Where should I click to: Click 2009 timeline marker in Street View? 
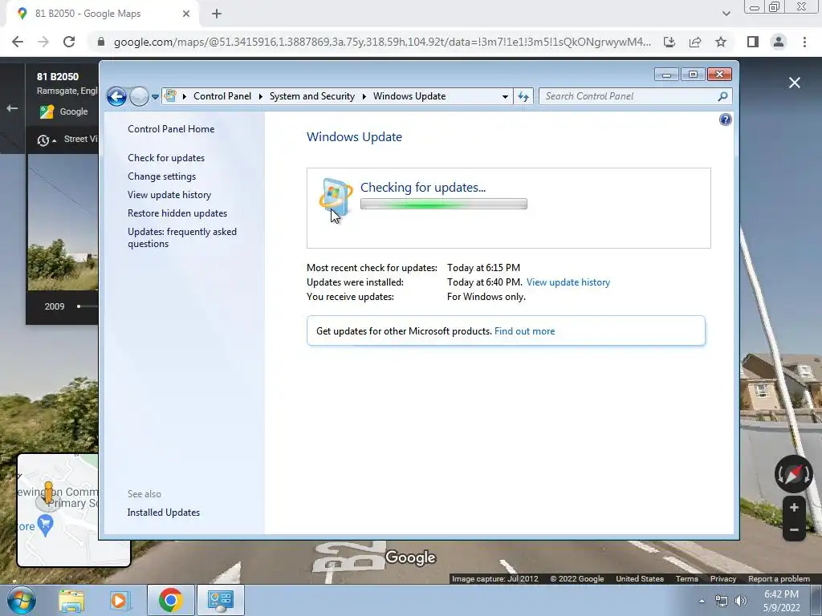(x=79, y=306)
